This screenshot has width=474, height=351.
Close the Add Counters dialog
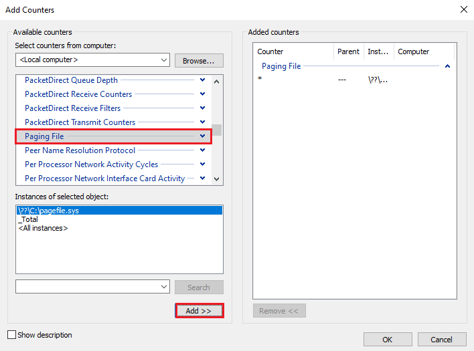click(x=464, y=9)
